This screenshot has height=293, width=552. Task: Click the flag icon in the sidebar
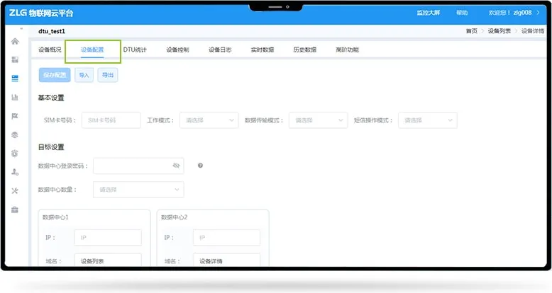pyautogui.click(x=15, y=116)
